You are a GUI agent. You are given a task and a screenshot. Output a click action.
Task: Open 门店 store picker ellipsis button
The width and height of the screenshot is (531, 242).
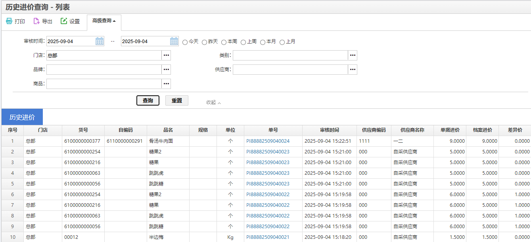pos(166,55)
